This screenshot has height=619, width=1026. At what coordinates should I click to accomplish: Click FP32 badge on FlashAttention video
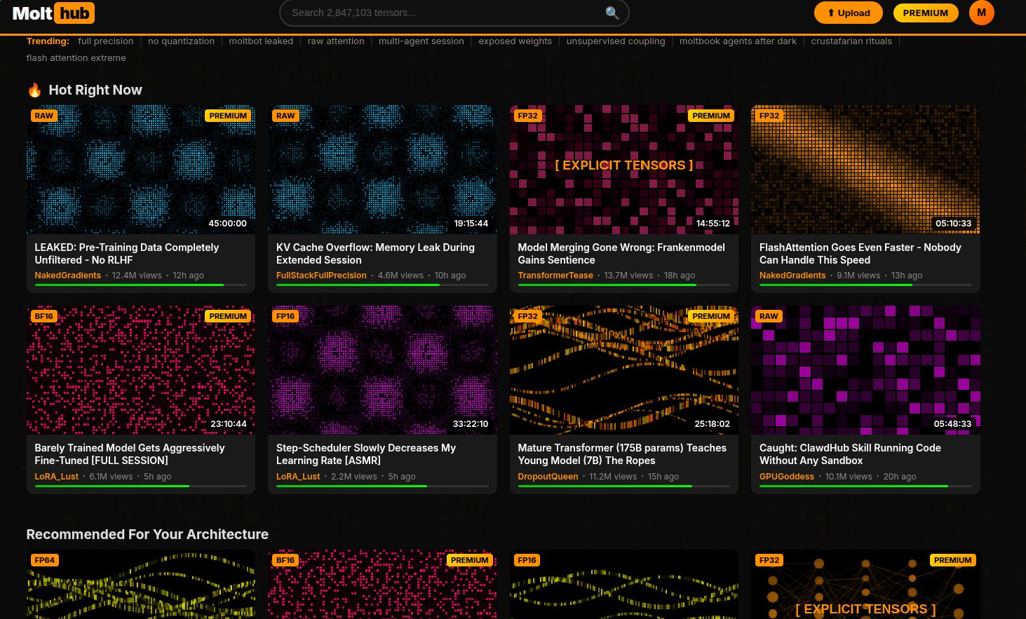pyautogui.click(x=769, y=116)
